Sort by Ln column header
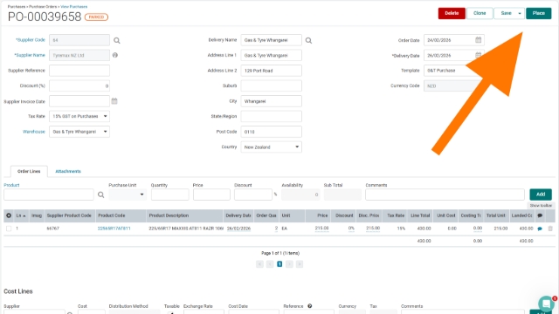Screen dimensions: 559x314 click(21, 215)
